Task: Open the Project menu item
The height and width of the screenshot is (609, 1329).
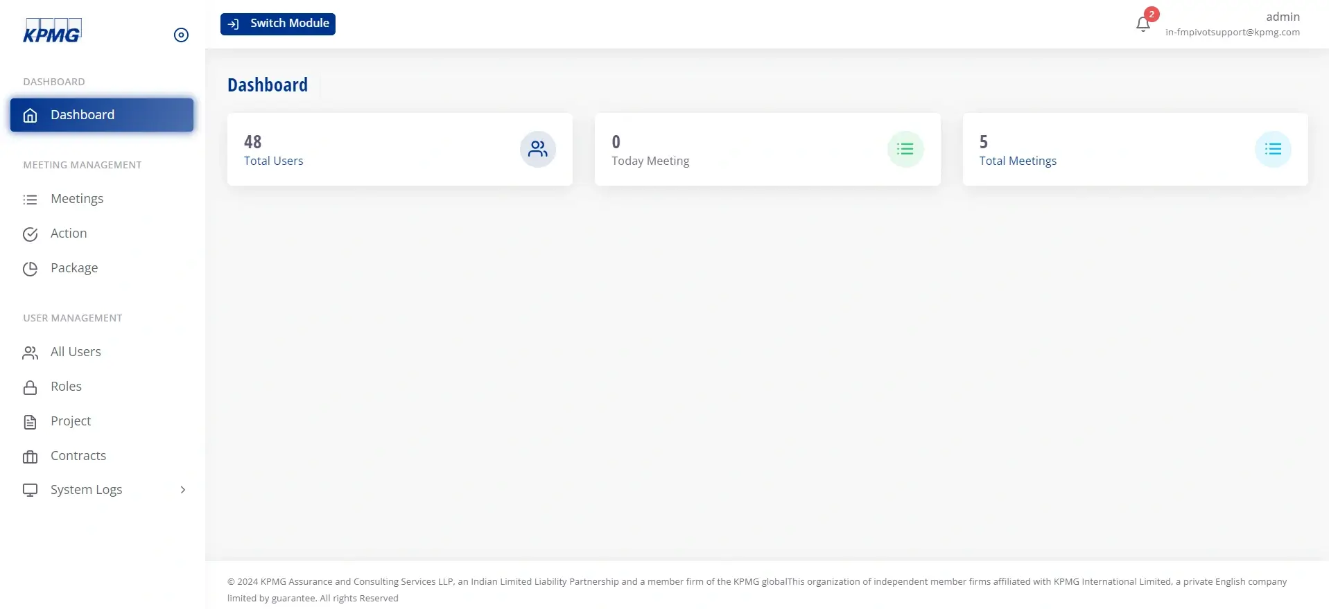Action: pyautogui.click(x=71, y=421)
